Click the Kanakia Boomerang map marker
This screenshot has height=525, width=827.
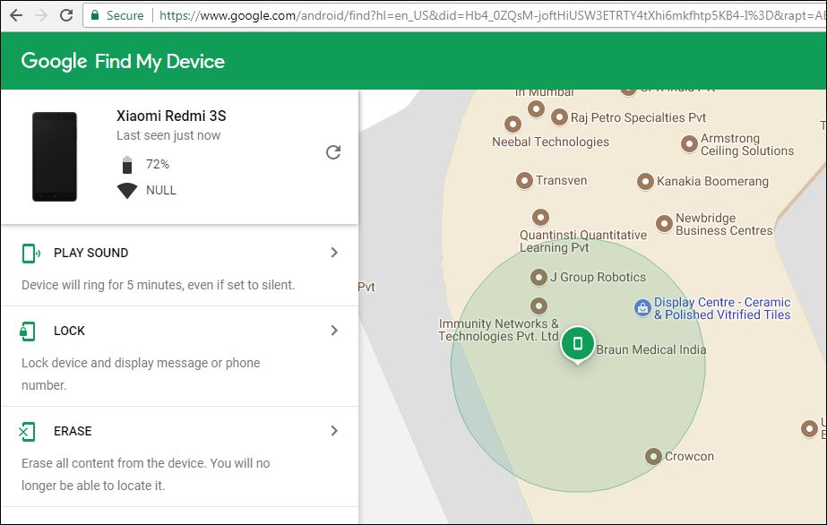[646, 181]
